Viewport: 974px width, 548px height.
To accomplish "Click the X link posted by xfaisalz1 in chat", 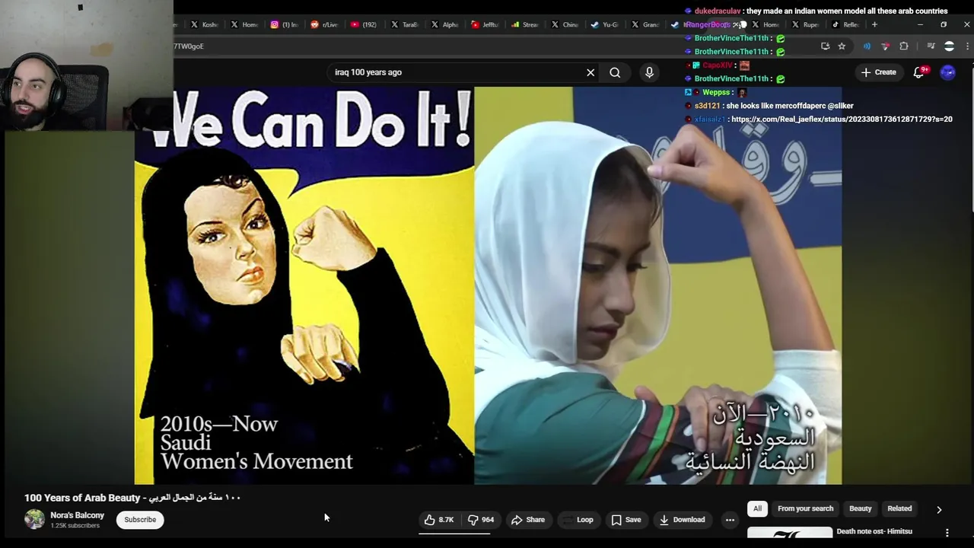I will click(842, 119).
